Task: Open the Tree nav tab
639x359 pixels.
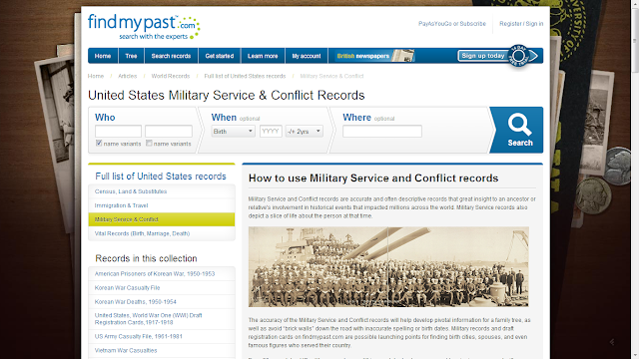Action: coord(131,56)
